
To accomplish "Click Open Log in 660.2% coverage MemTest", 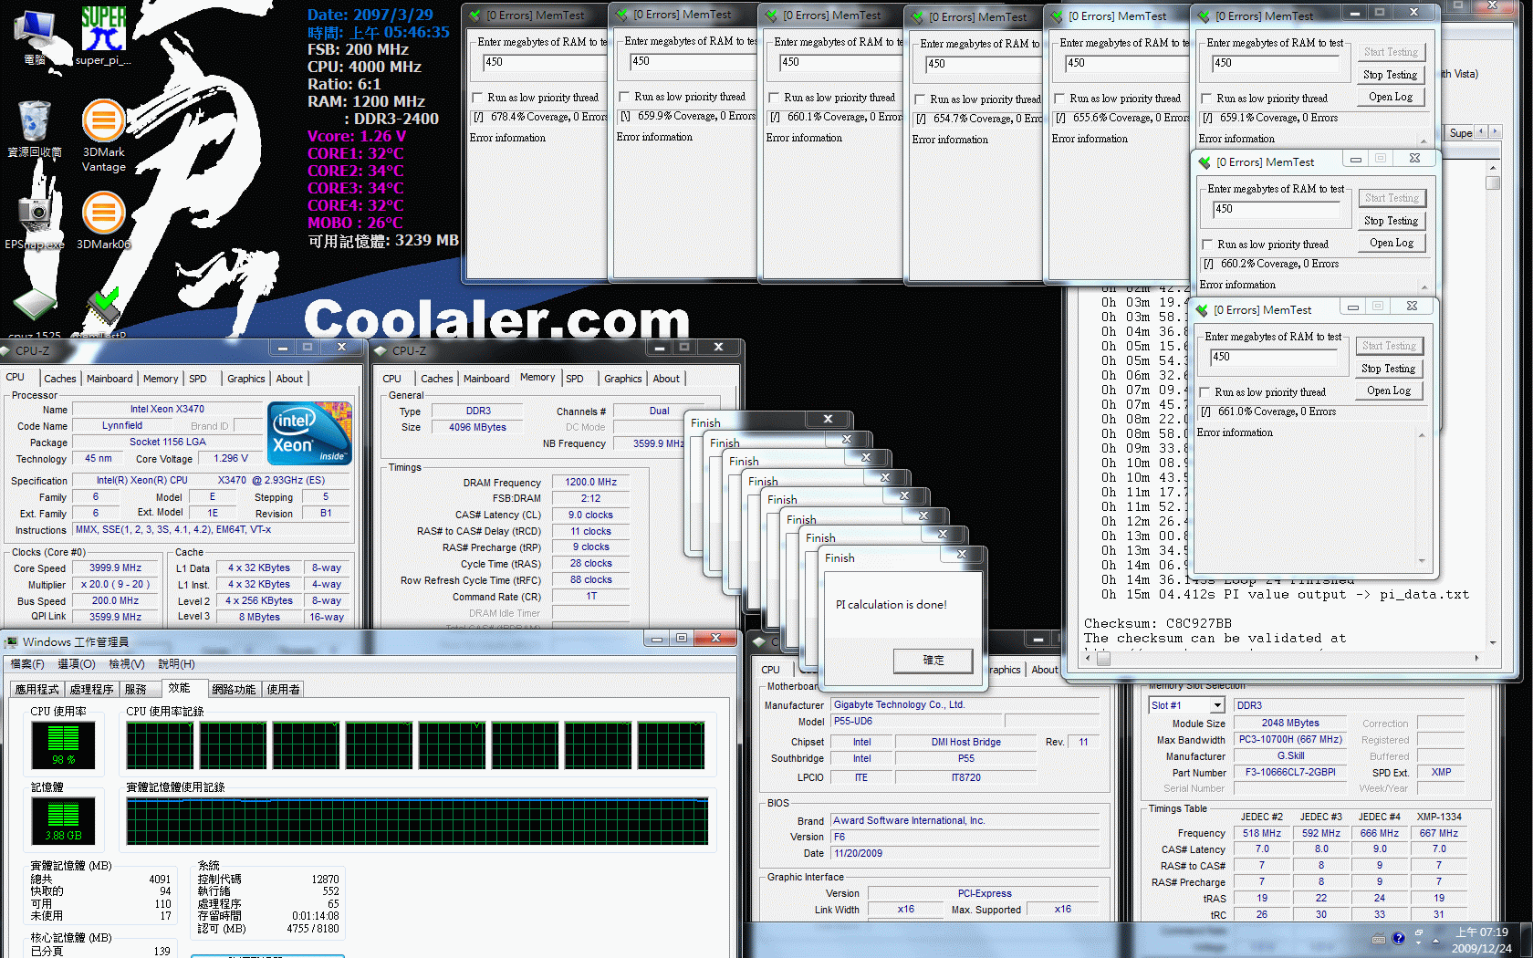I will click(1391, 243).
